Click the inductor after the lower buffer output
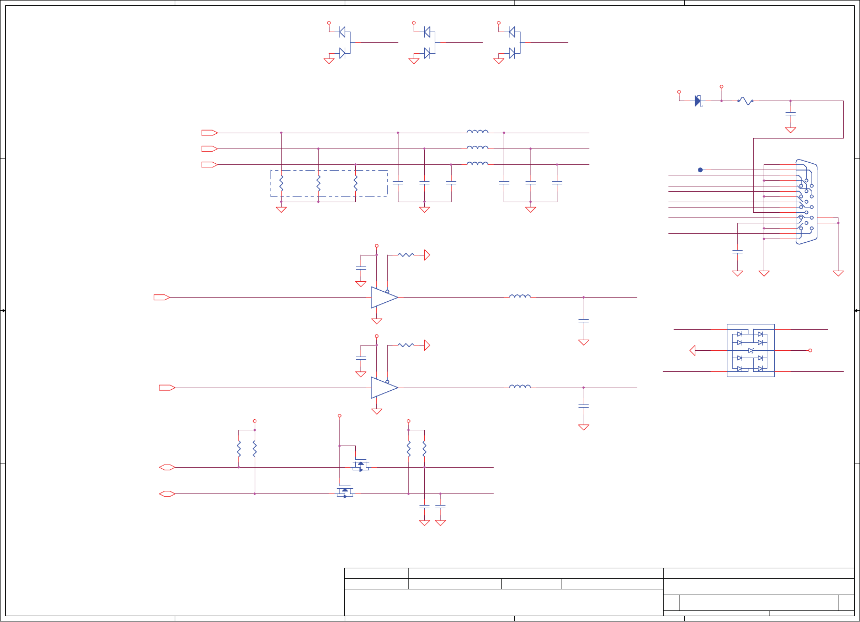The image size is (860, 622). coord(520,387)
